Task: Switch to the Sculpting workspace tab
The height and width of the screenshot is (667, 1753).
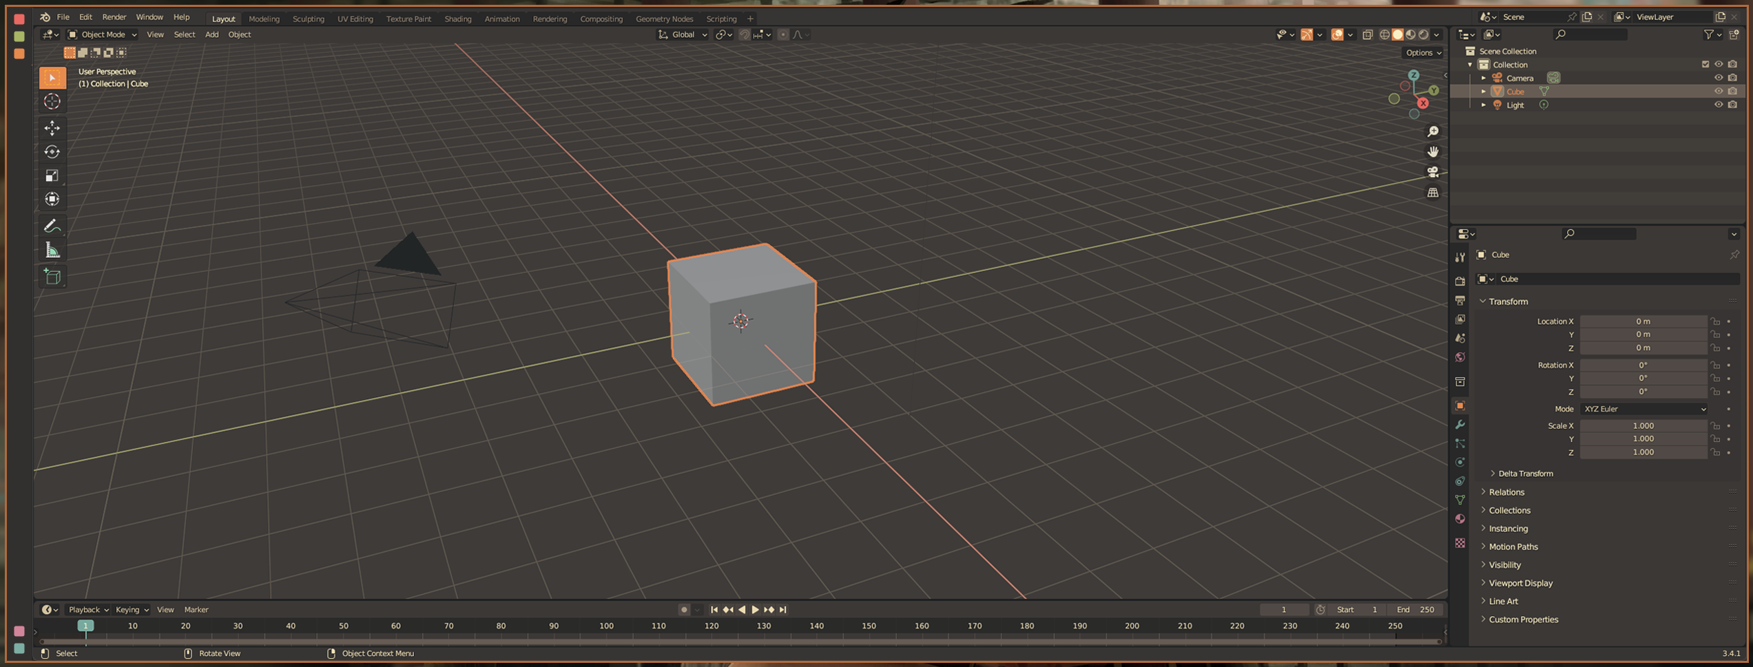Action: (308, 19)
